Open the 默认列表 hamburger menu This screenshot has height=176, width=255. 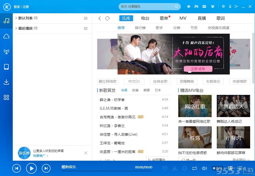coord(86,18)
